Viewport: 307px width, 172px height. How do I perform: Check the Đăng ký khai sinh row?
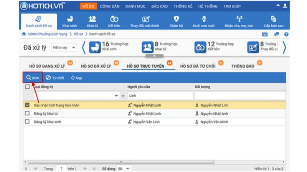27,122
